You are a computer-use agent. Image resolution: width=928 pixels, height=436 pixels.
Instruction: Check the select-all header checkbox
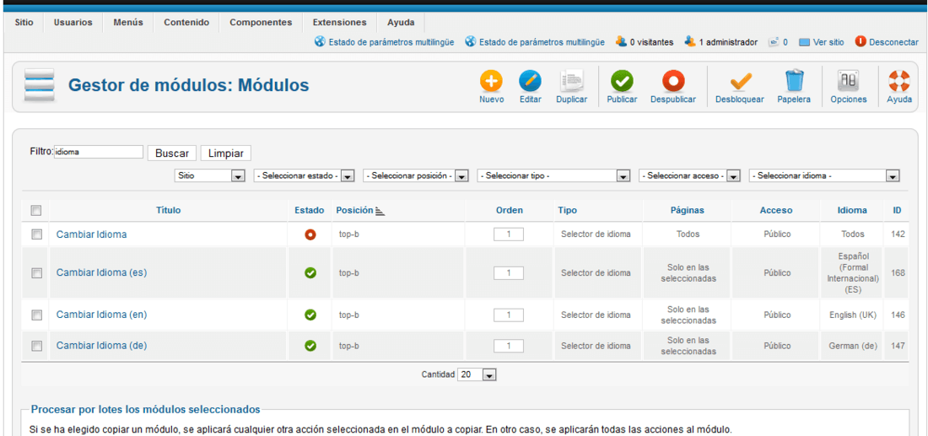tap(36, 211)
